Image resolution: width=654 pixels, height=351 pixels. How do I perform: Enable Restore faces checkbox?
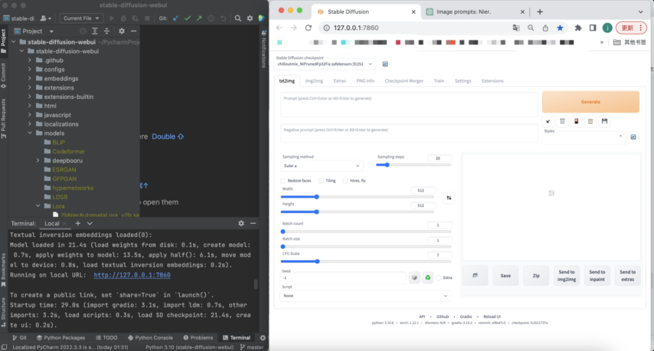pos(283,181)
